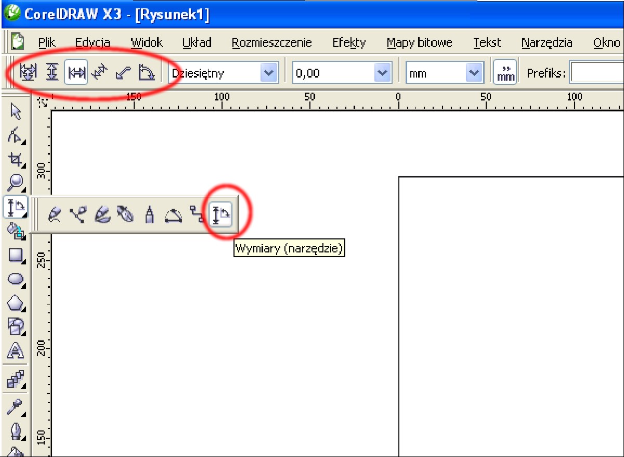
Task: Select the Interactive Connector tool in flyout
Action: click(197, 214)
